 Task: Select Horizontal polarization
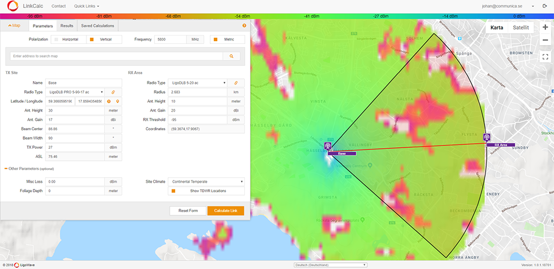pyautogui.click(x=68, y=39)
